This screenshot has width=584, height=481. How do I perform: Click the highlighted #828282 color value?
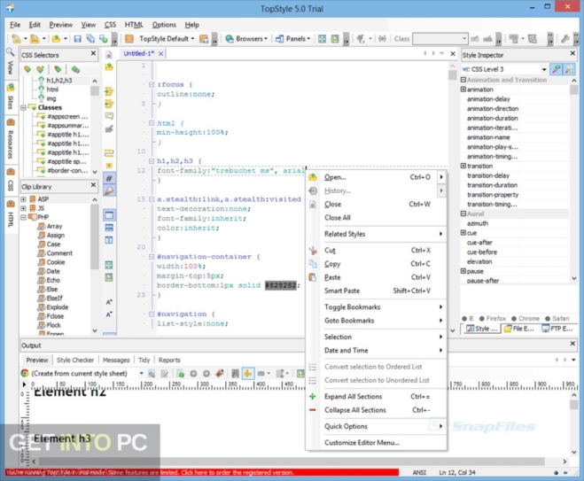[280, 285]
